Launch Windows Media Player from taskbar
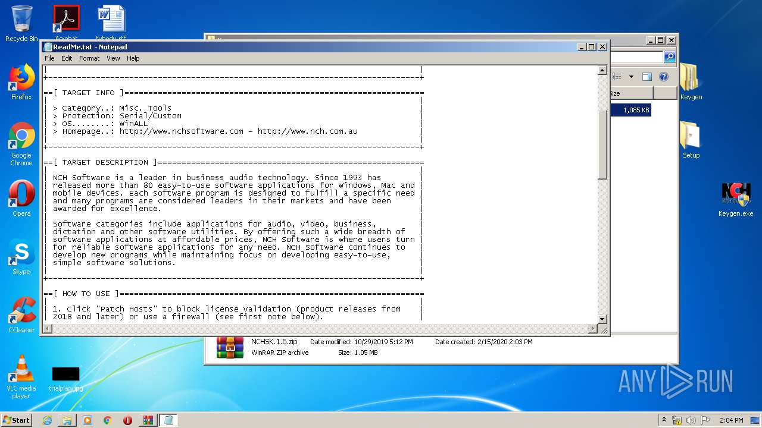 88,420
